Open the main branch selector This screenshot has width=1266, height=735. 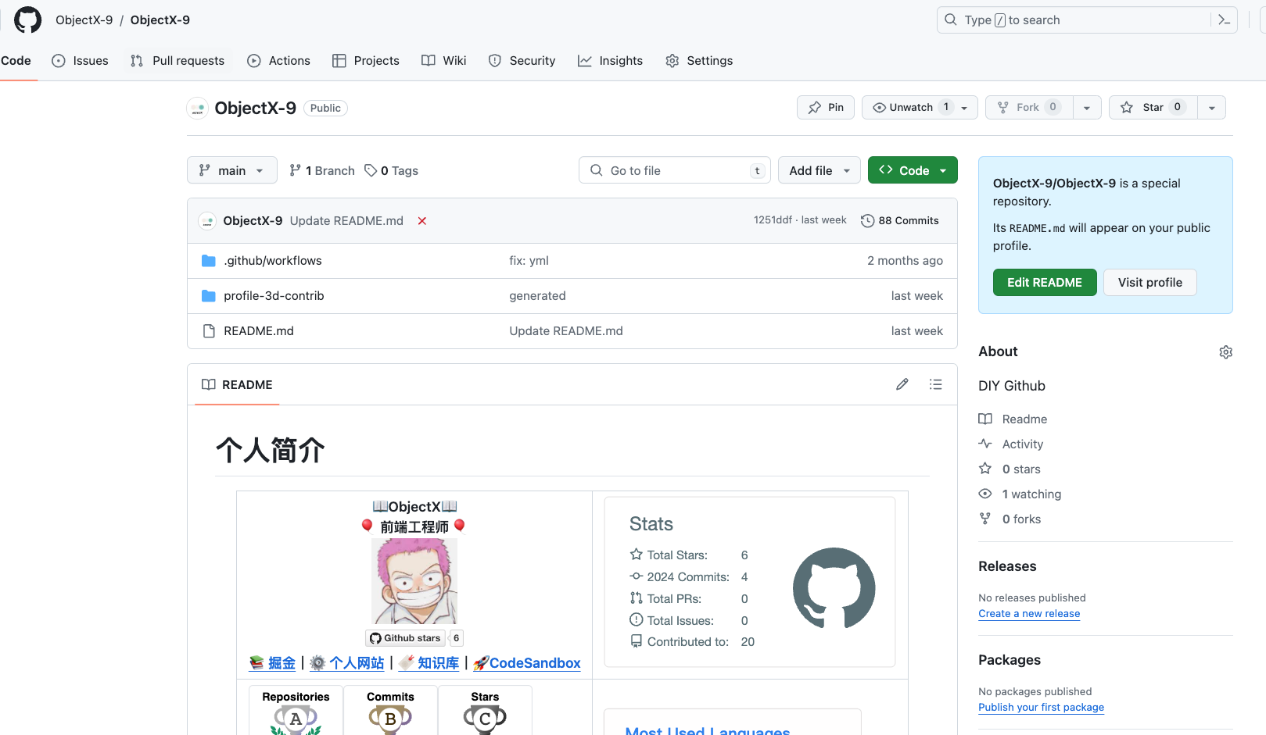[232, 170]
